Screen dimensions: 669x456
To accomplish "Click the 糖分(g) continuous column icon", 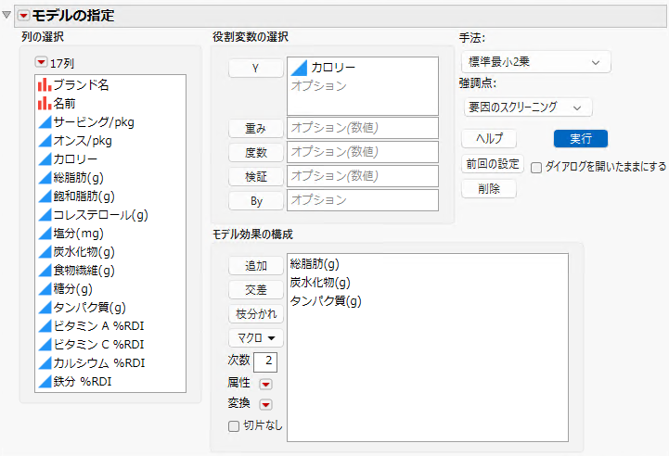I will pyautogui.click(x=45, y=288).
